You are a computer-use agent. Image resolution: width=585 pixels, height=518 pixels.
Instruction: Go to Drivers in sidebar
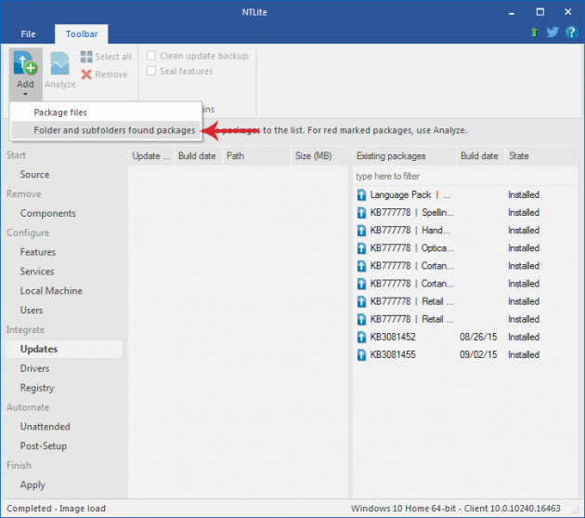click(x=35, y=369)
